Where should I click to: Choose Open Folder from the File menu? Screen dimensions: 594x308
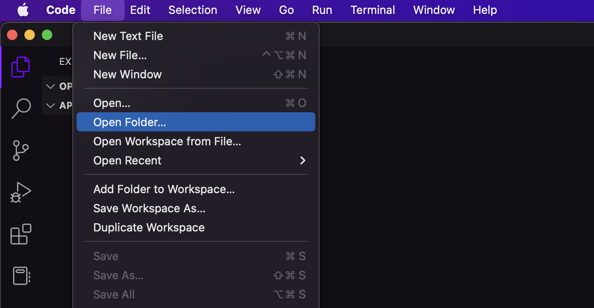129,122
